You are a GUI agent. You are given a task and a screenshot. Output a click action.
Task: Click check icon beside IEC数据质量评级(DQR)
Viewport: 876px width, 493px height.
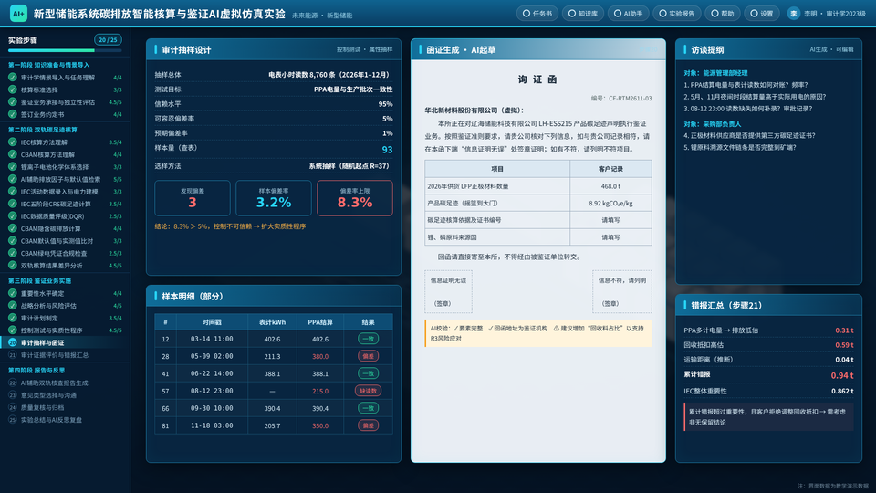(x=12, y=215)
